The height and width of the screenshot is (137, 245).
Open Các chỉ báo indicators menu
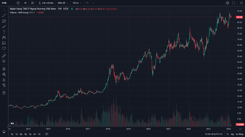point(46,3)
